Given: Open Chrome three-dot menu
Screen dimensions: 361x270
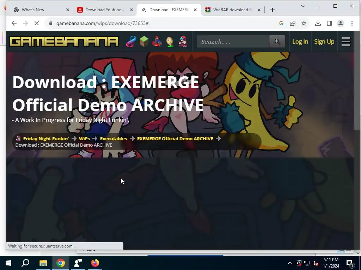Looking at the screenshot, I should 352,23.
